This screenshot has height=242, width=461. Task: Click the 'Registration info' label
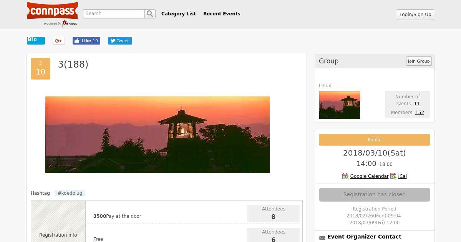tap(58, 235)
